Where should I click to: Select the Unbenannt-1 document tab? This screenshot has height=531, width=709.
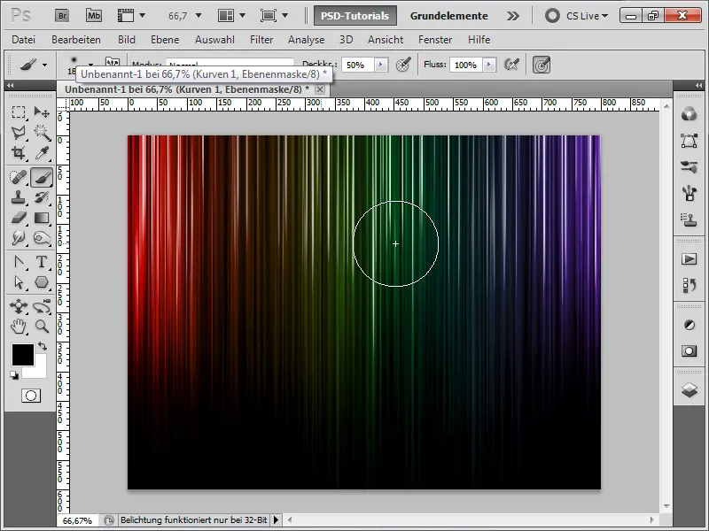(x=187, y=89)
